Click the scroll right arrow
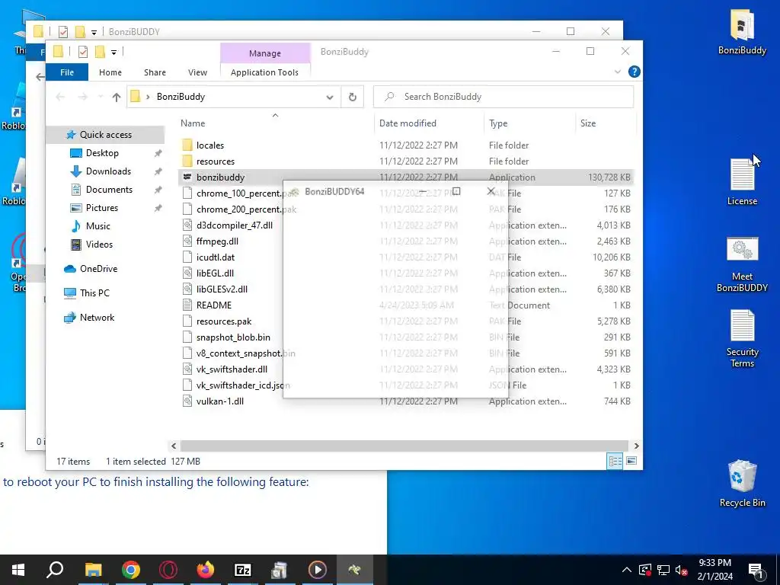Image resolution: width=780 pixels, height=585 pixels. [636, 446]
